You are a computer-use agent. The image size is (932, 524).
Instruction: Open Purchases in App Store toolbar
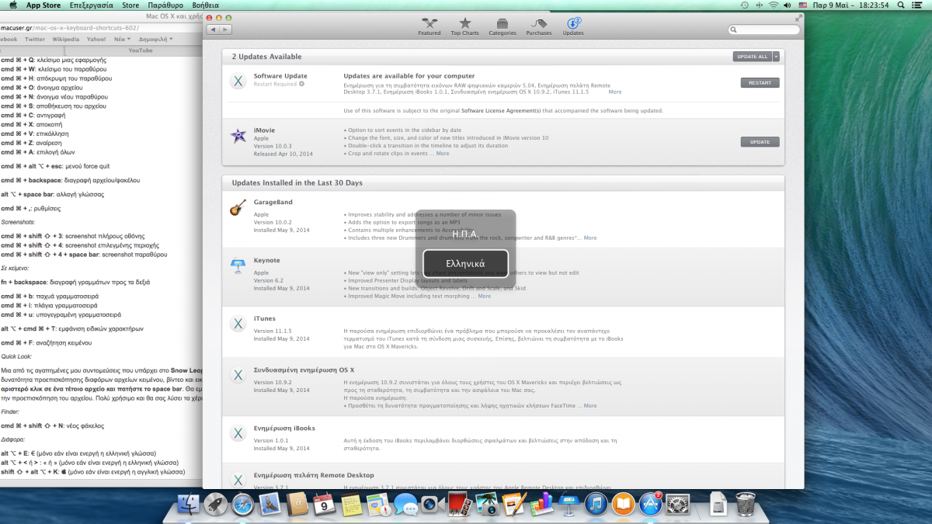(538, 27)
